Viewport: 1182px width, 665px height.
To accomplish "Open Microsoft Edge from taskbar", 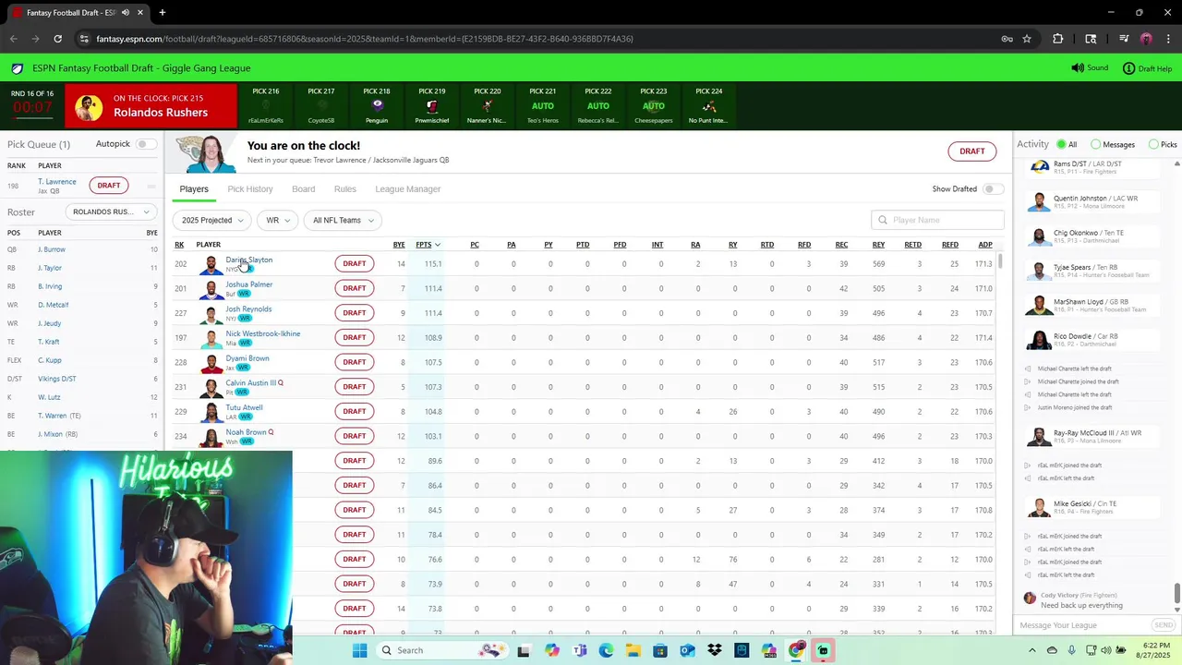I will click(x=607, y=650).
